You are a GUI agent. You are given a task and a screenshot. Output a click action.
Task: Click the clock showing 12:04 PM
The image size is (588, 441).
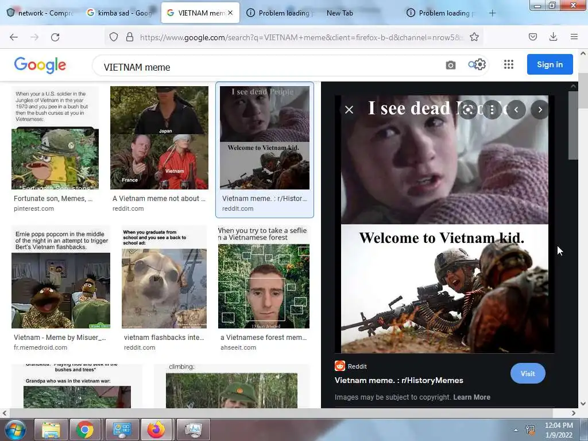[x=559, y=425]
